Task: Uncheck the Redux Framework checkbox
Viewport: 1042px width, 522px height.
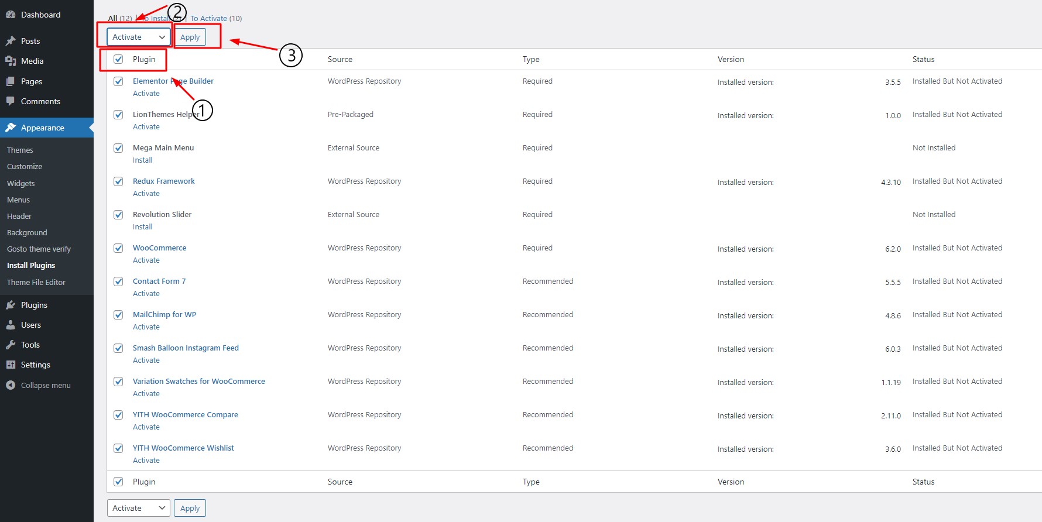Action: [118, 181]
